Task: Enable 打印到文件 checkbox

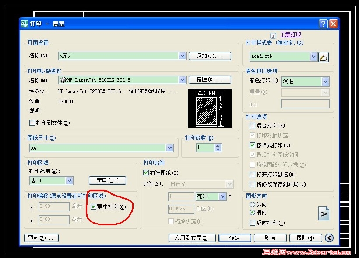Action: point(32,123)
